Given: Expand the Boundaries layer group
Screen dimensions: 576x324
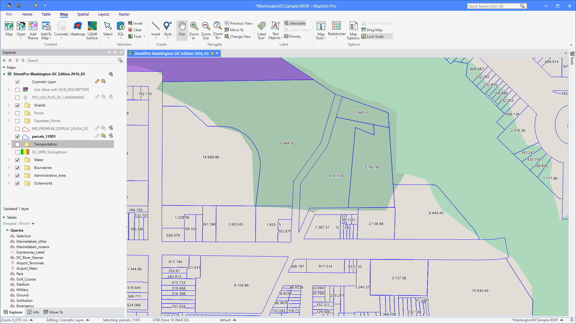Looking at the screenshot, I should [x=9, y=168].
